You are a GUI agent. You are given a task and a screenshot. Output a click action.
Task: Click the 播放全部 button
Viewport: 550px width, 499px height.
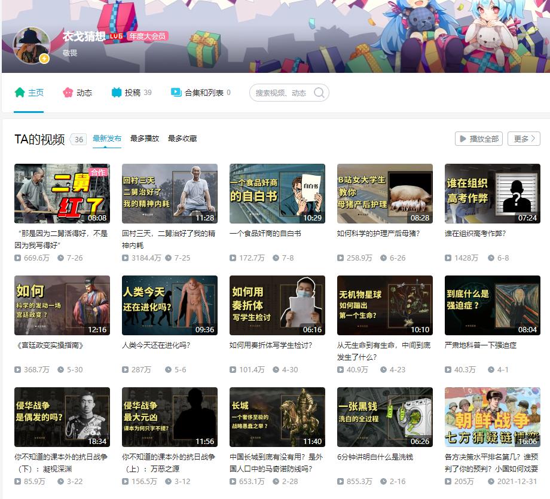[x=478, y=138]
